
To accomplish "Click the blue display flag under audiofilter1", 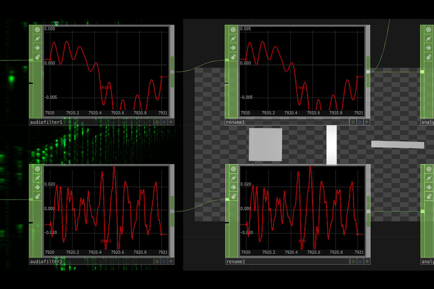I will pos(164,122).
